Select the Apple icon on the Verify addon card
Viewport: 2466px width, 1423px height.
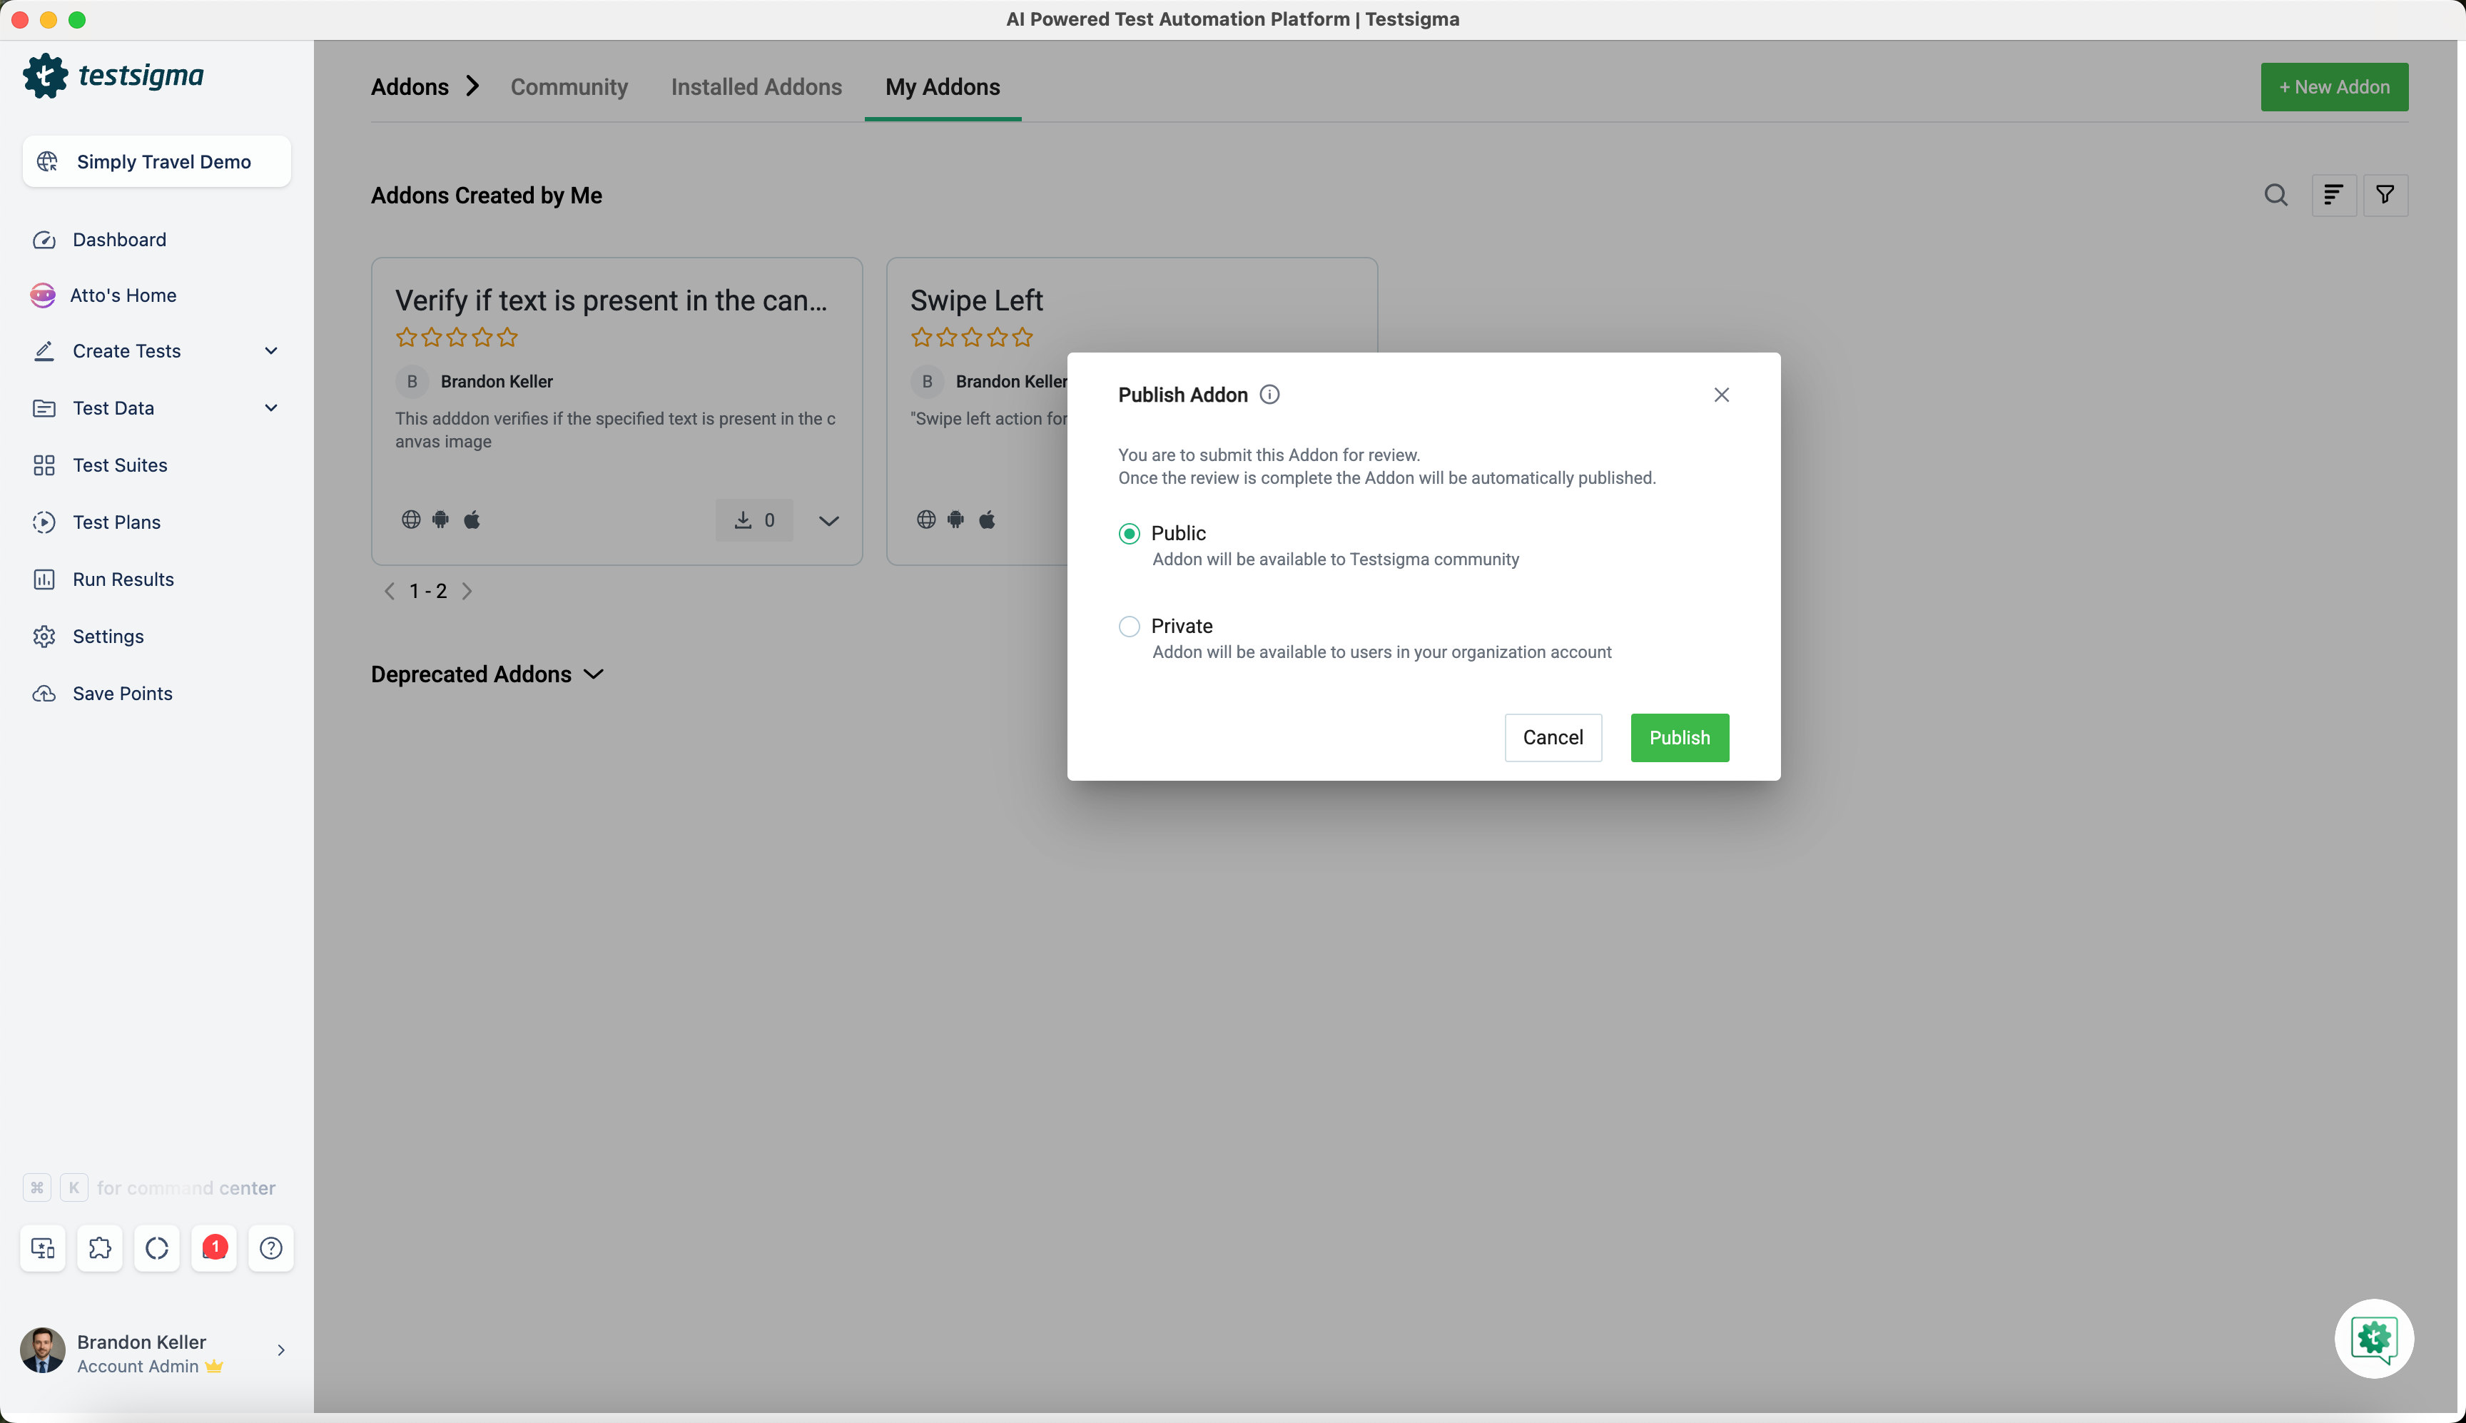[473, 519]
